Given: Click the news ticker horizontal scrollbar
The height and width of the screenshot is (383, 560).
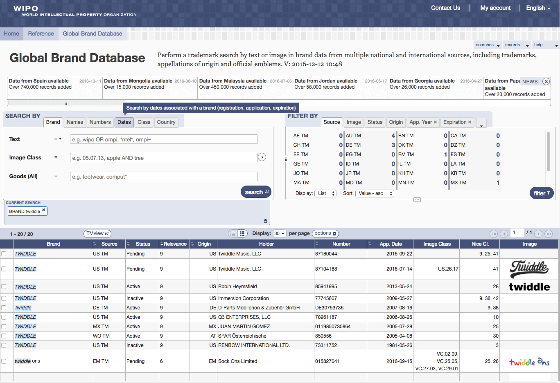Looking at the screenshot, I should [x=66, y=103].
